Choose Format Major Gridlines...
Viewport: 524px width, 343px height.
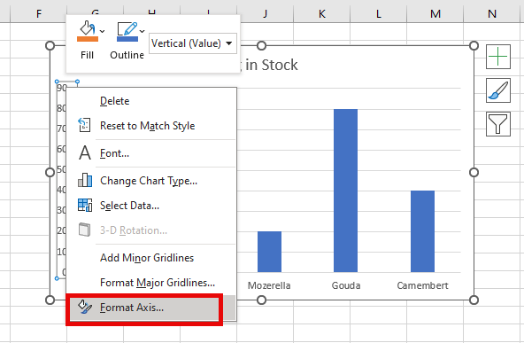click(x=158, y=283)
